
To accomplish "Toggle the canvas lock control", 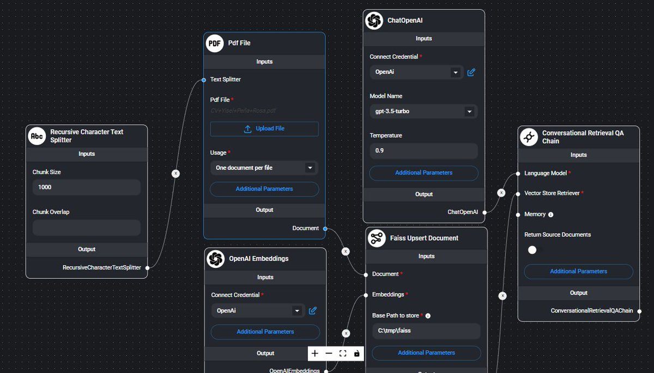I will 356,353.
